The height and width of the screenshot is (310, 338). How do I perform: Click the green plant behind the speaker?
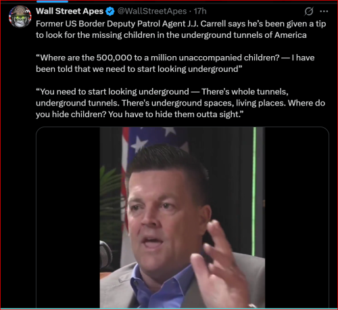click(x=112, y=198)
